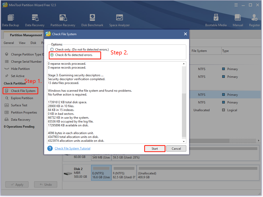This screenshot has width=263, height=197.
Task: Click the log scrollbar thumb
Action: [184, 115]
